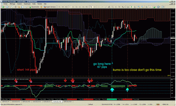Open the Outils menu

click(x=34, y=4)
